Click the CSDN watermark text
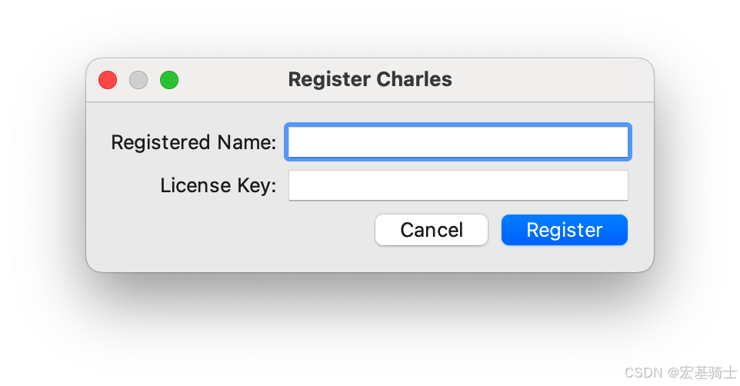Screen dimensions: 740x386 [x=681, y=373]
